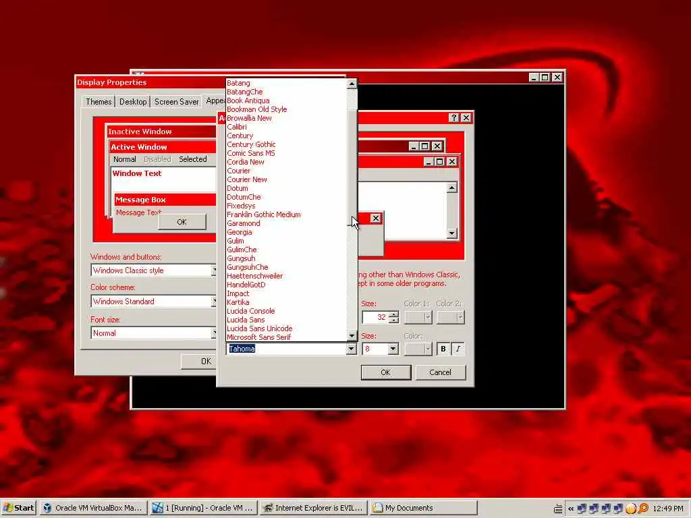Choose Lucida Console font

(x=251, y=311)
